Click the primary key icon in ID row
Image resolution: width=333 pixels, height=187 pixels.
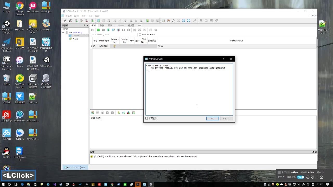coord(114,46)
